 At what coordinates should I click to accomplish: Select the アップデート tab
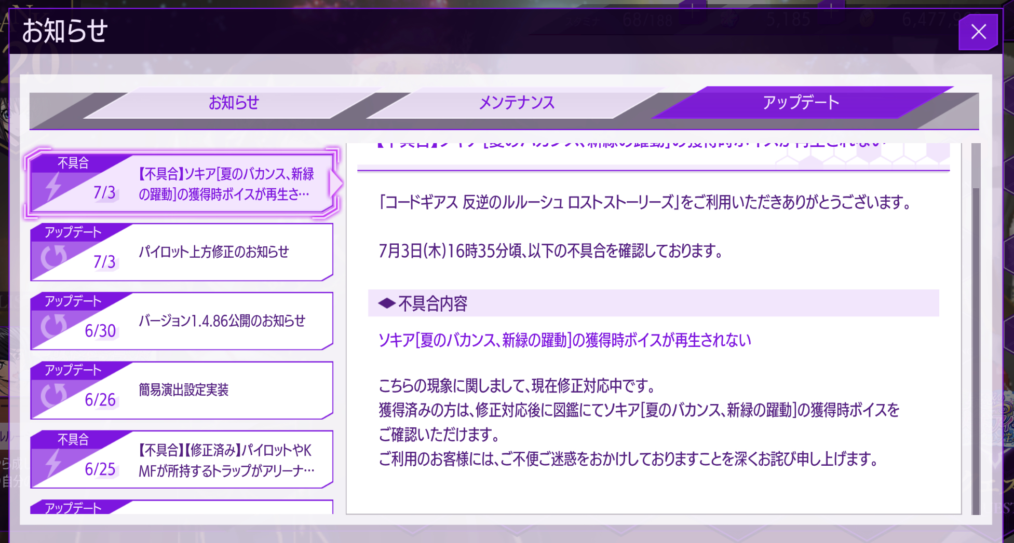[x=801, y=103]
